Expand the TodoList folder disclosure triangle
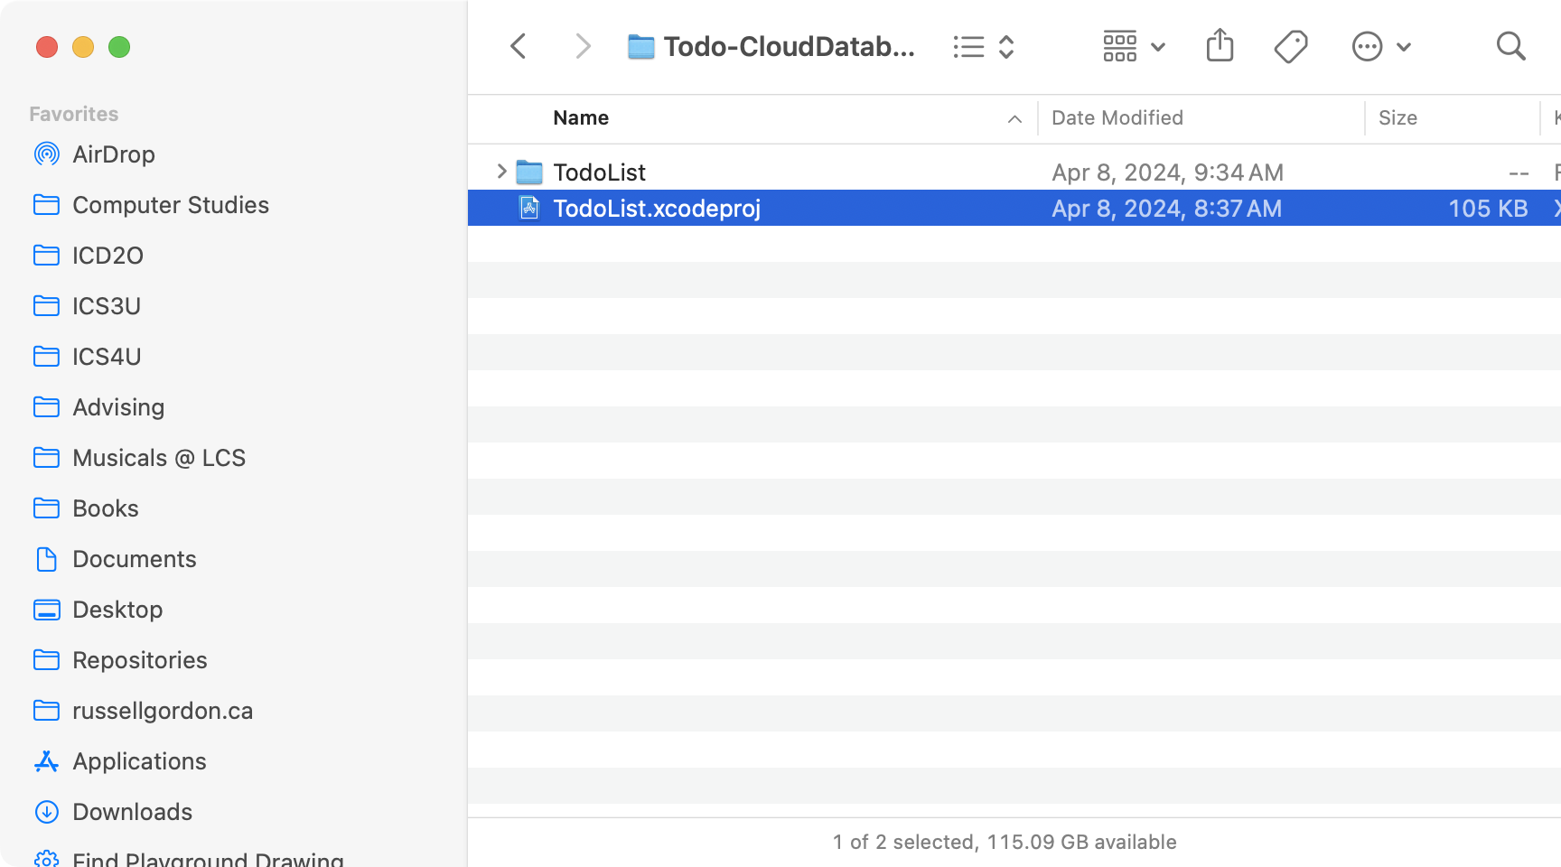 coord(500,172)
